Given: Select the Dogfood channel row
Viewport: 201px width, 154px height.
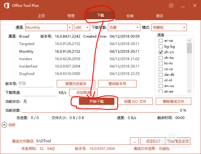Looking at the screenshot, I should tap(79, 74).
